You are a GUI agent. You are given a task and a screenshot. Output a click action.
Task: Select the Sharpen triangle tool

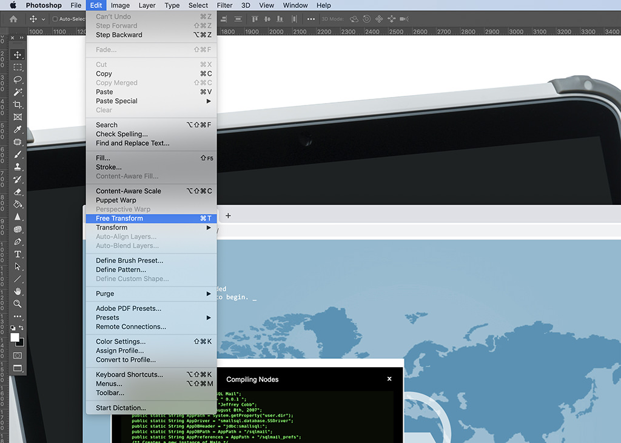(18, 216)
